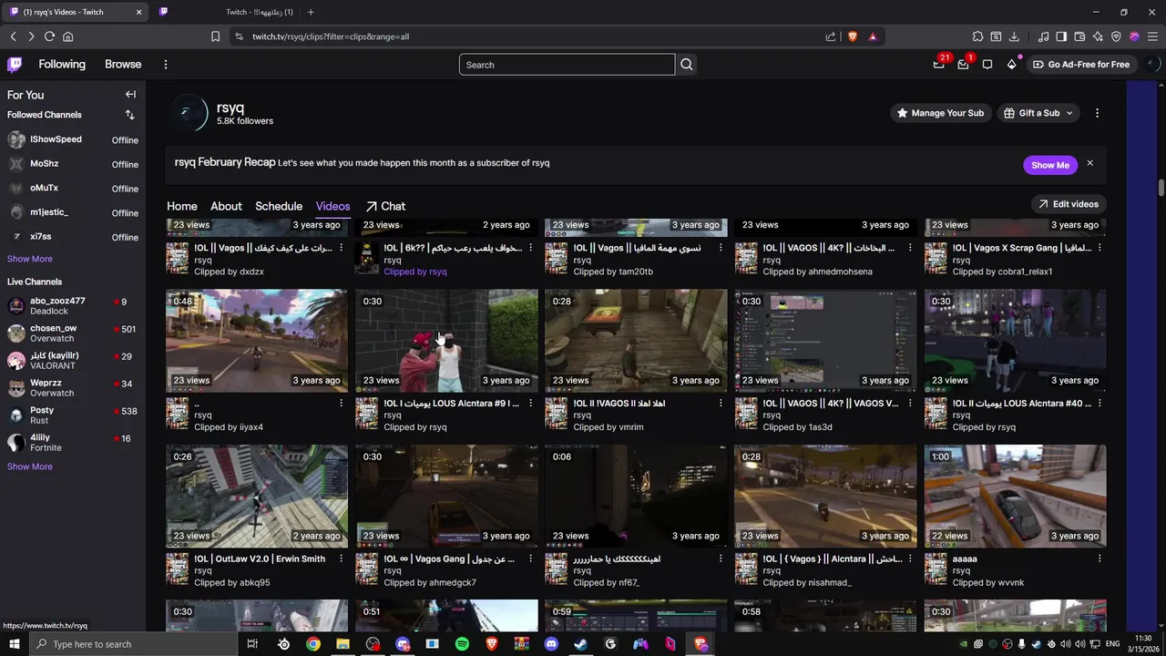Click the Get Bits diamond icon
This screenshot has height=656, width=1166.
(x=1011, y=65)
